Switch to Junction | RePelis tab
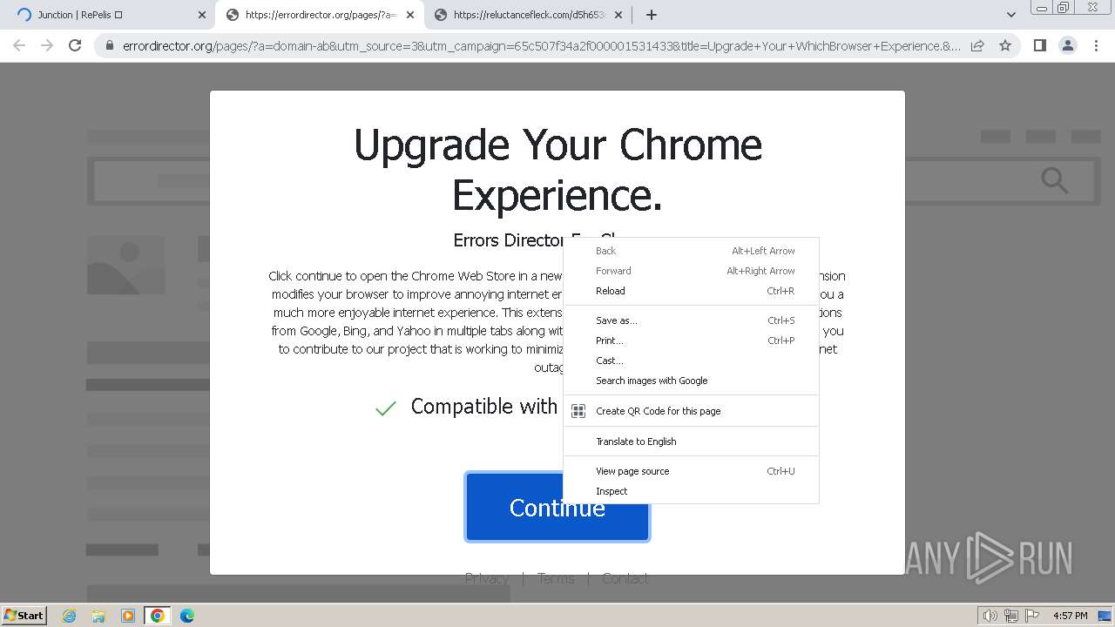This screenshot has height=627, width=1115. coord(110,15)
